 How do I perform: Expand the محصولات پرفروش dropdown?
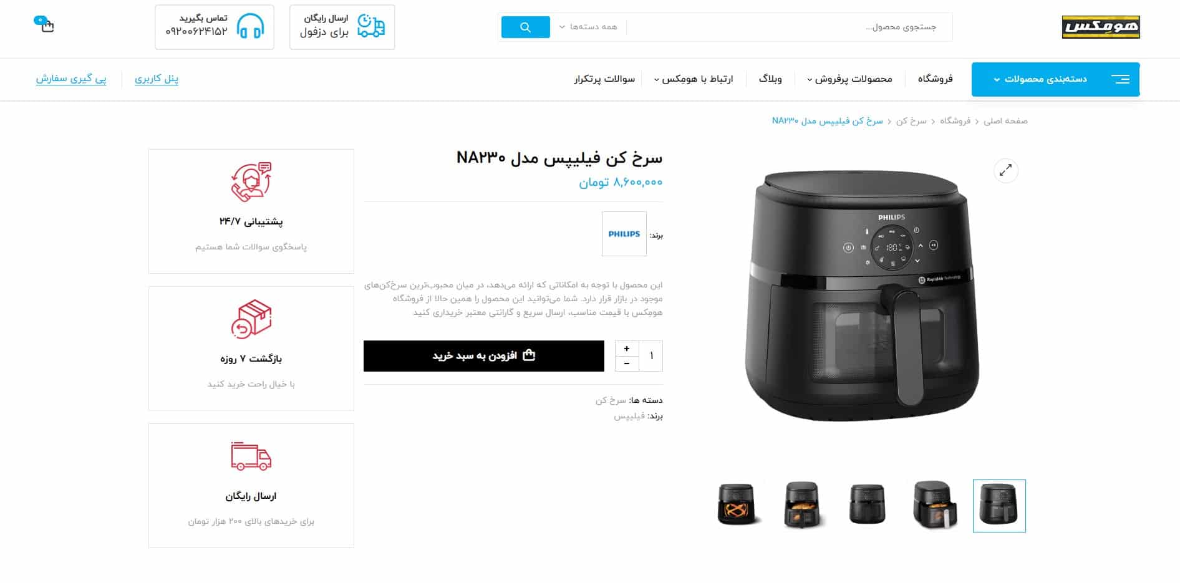tap(850, 79)
